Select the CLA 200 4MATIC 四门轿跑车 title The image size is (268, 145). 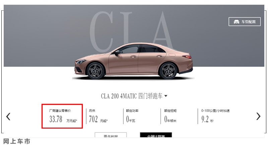[x=132, y=96]
